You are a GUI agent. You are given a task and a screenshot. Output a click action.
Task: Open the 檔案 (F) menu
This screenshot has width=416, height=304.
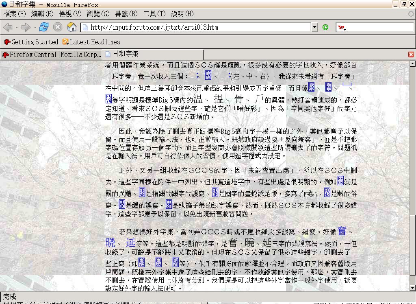pyautogui.click(x=15, y=14)
